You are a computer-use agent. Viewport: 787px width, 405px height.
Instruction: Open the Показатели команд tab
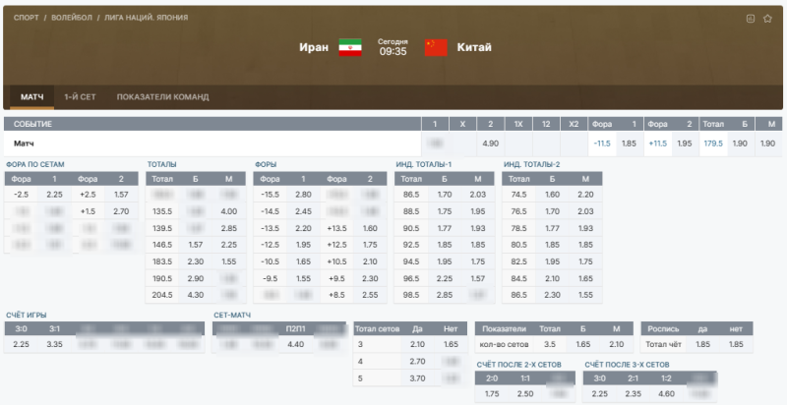click(162, 97)
